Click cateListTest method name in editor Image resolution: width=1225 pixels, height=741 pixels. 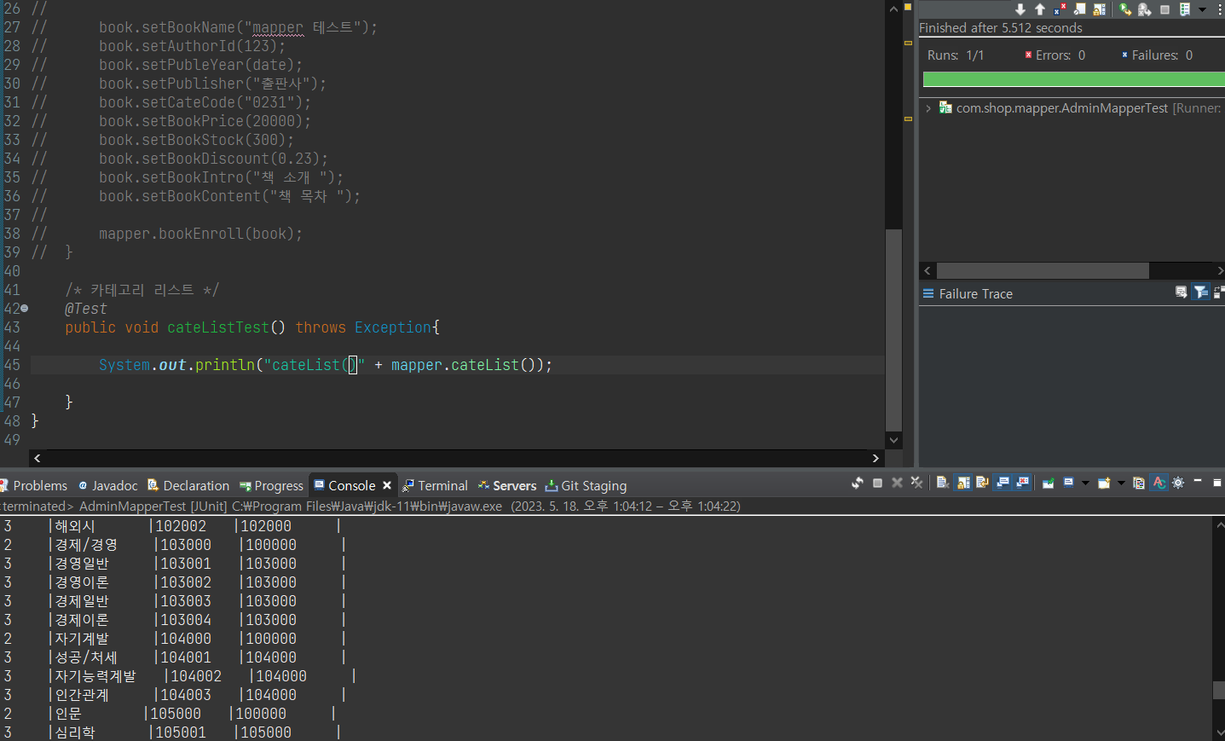click(217, 327)
